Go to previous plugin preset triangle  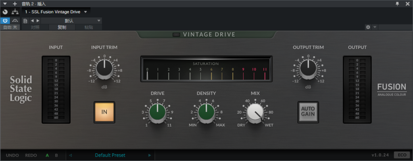coord(70,155)
